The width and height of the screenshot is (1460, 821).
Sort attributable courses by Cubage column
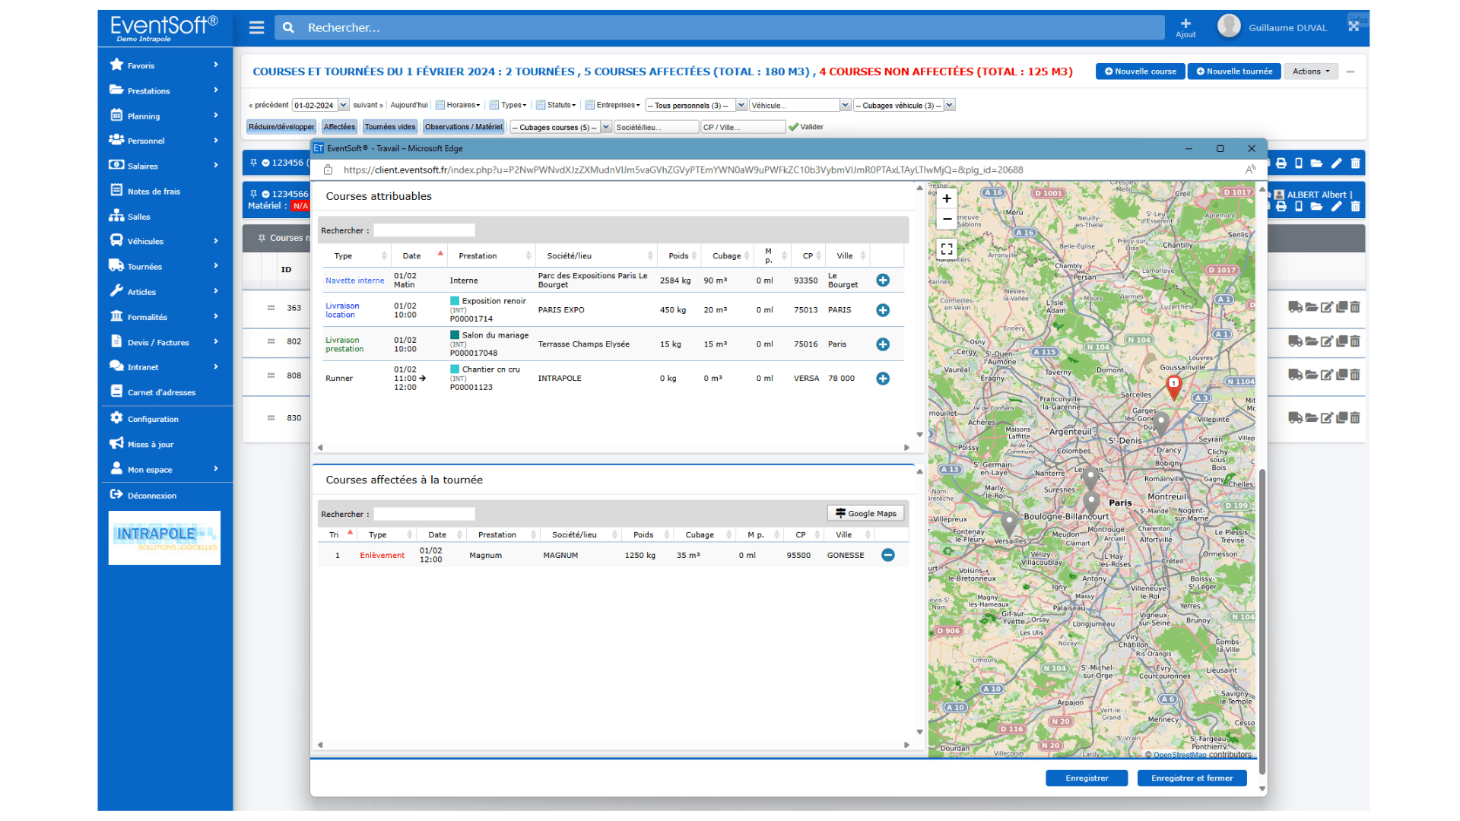(x=726, y=256)
